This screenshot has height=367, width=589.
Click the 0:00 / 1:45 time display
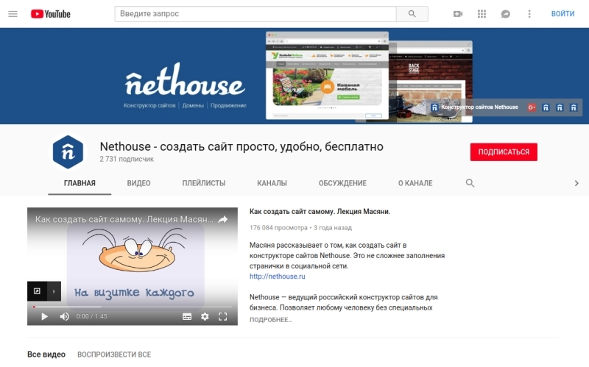91,316
